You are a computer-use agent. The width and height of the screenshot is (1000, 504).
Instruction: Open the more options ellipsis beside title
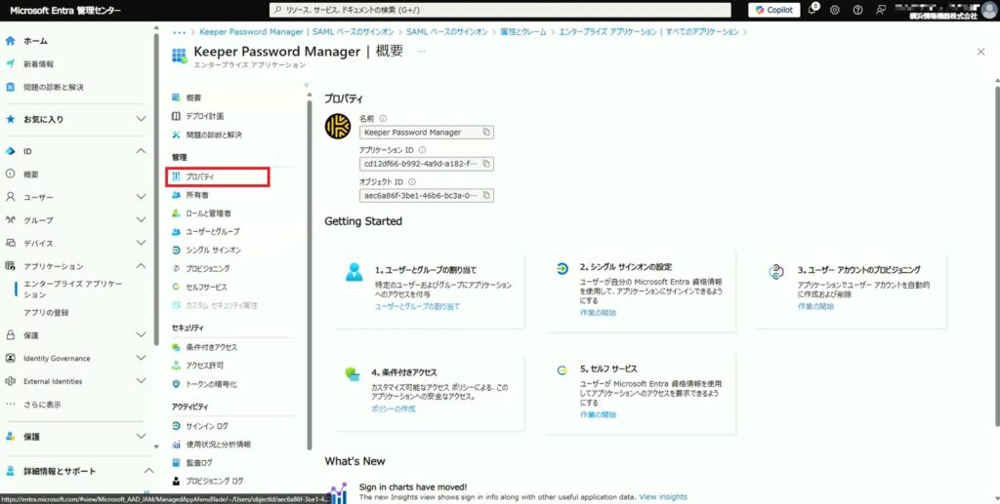(422, 52)
